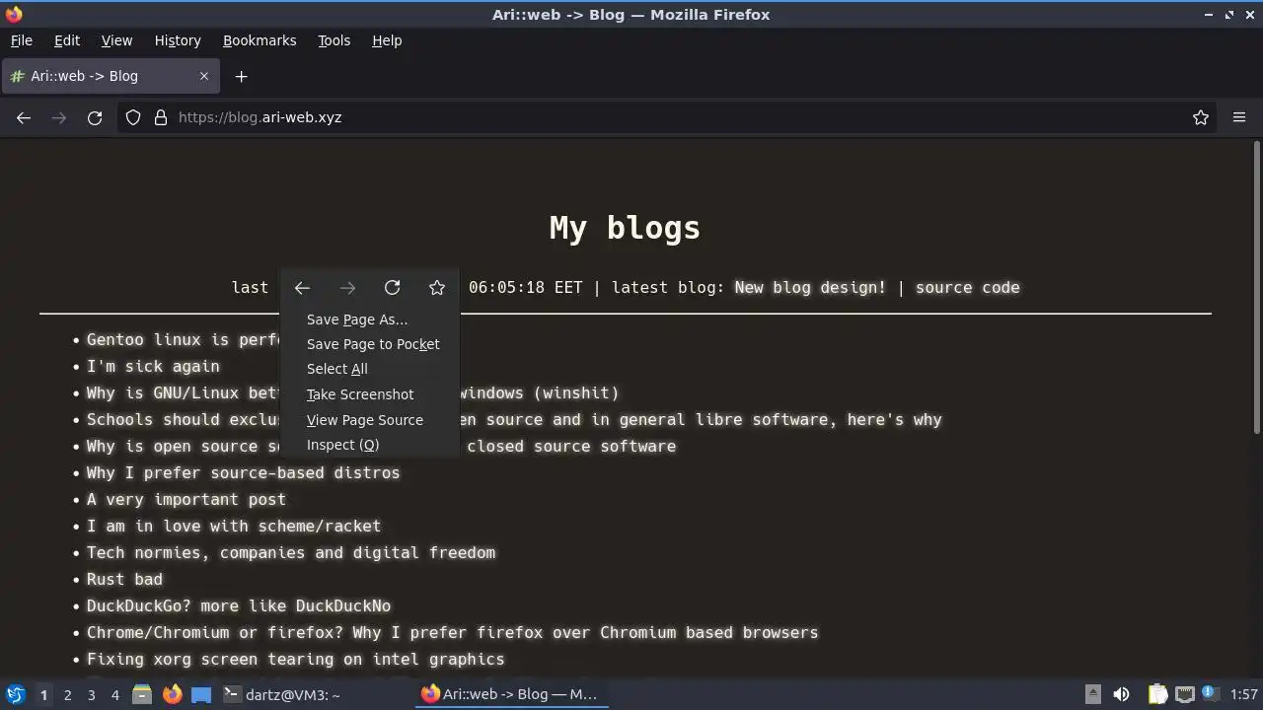The width and height of the screenshot is (1263, 710).
Task: Open the 'A very important post' link
Action: point(186,499)
